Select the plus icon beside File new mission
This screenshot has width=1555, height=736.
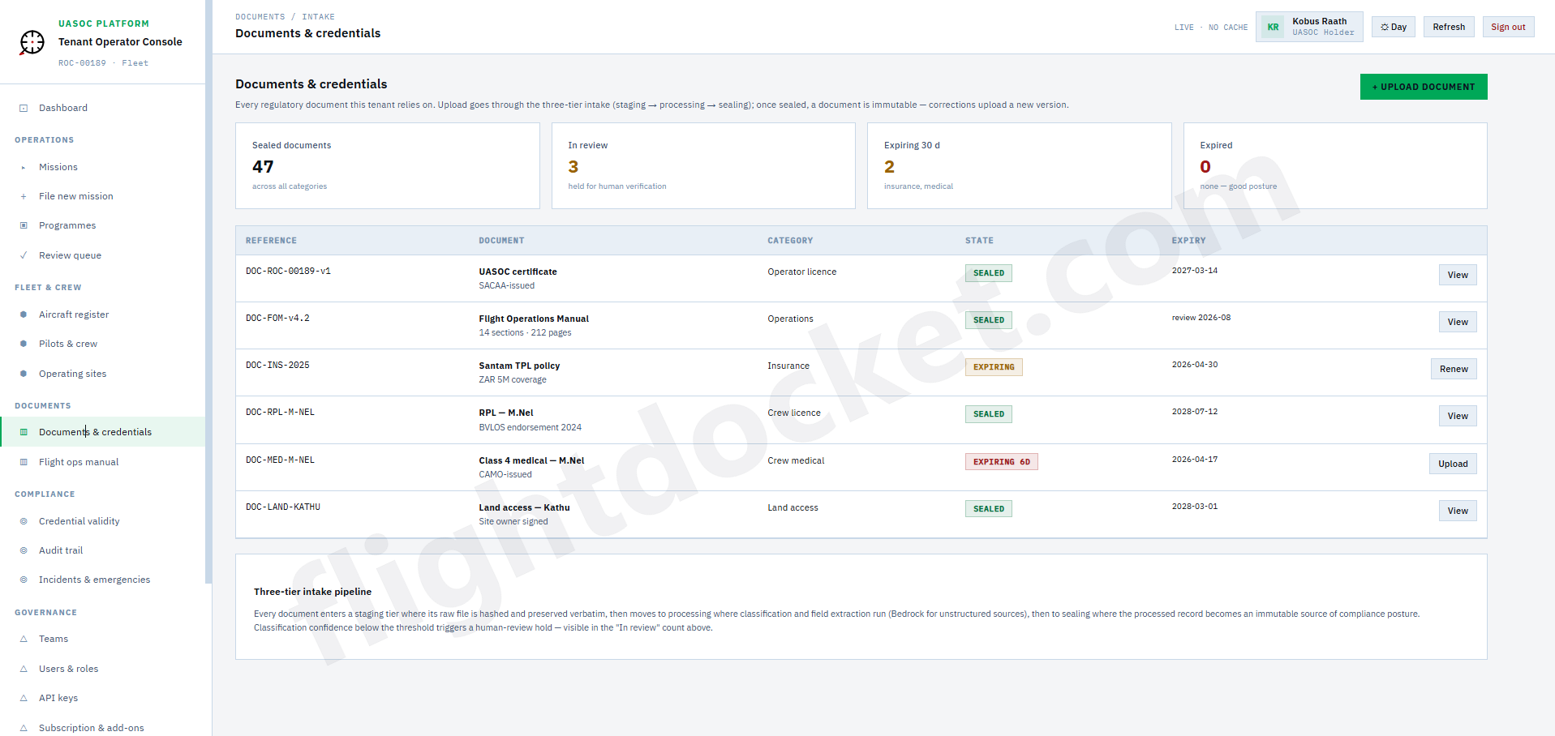24,195
